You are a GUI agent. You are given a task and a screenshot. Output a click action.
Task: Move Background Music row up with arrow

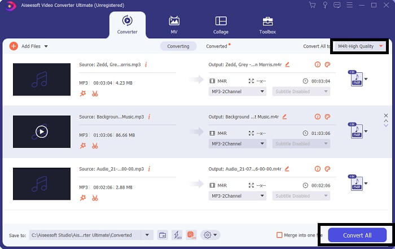(x=386, y=121)
